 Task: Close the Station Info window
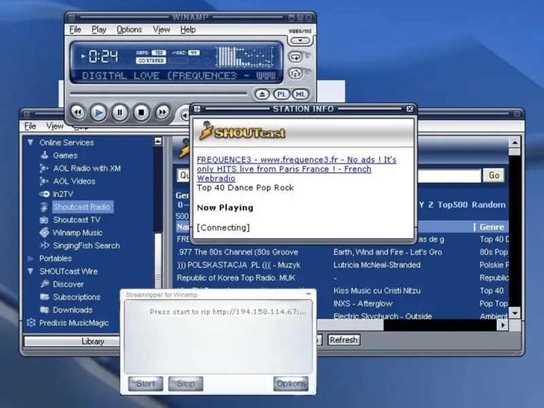(409, 109)
